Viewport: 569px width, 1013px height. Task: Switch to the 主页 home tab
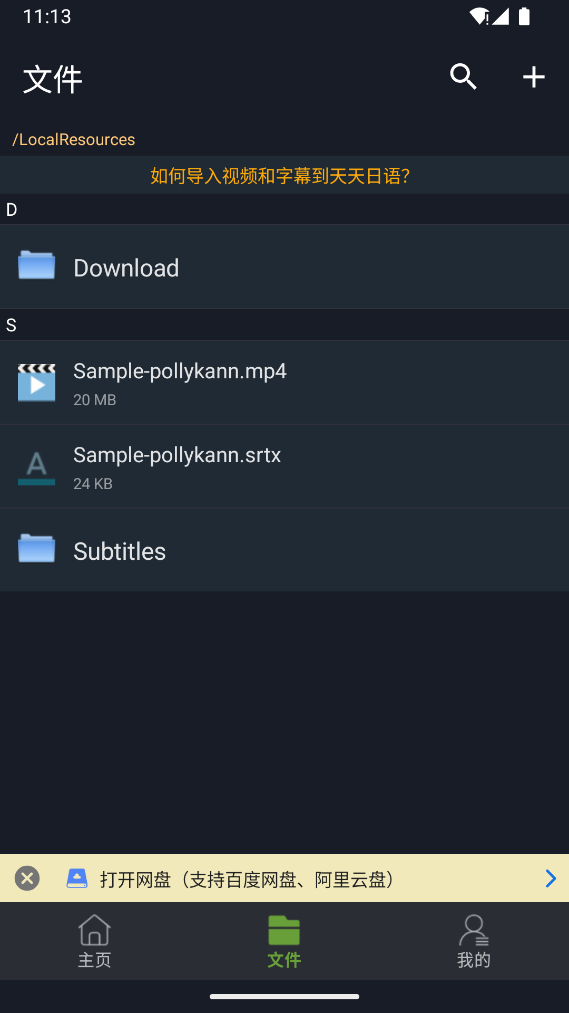click(x=95, y=942)
